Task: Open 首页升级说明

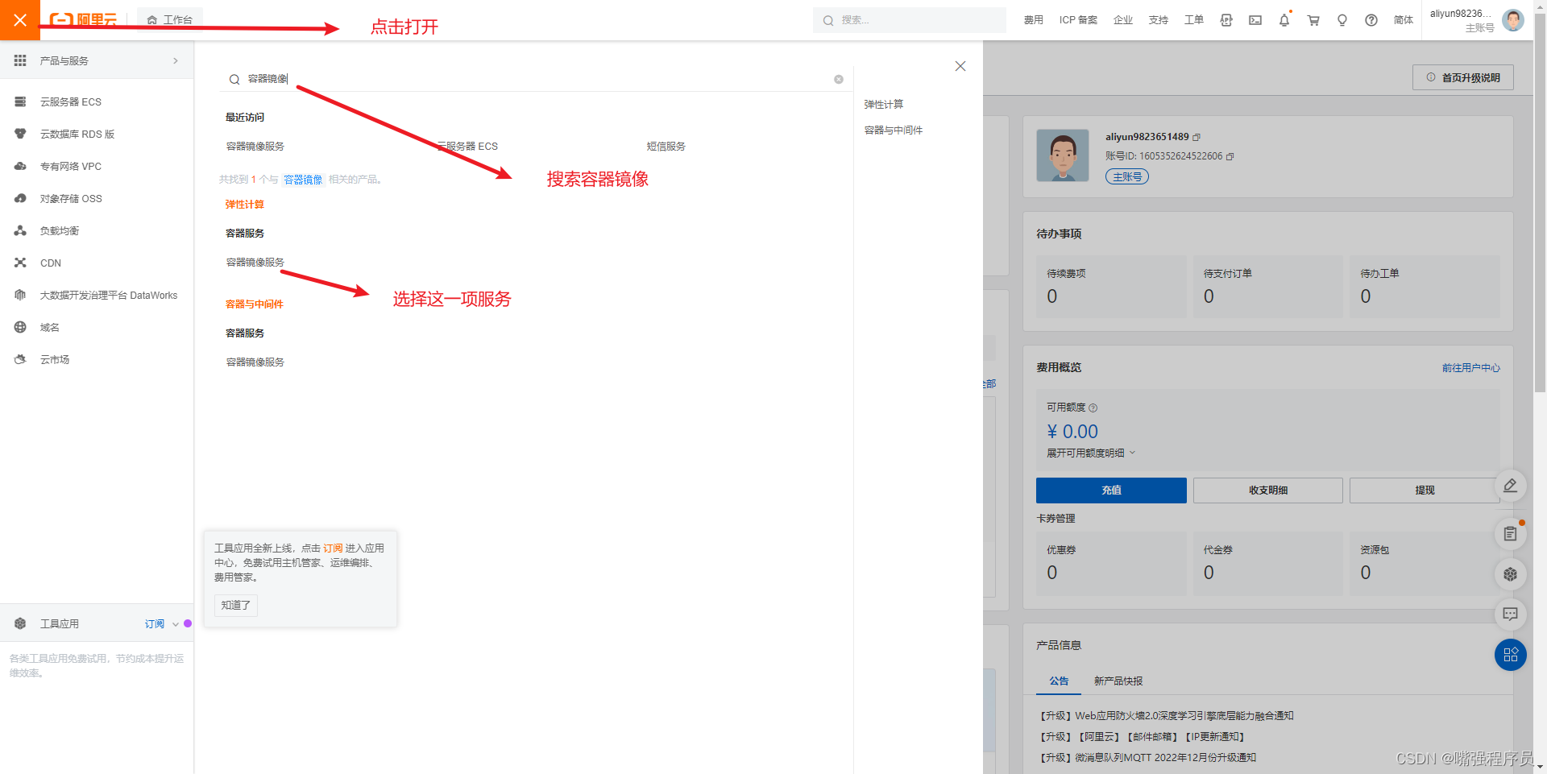Action: 1463,77
